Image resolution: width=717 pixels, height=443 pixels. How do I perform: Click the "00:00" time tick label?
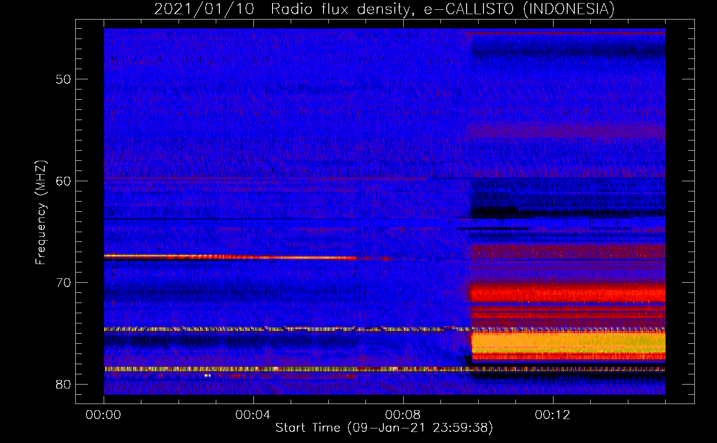tap(104, 415)
